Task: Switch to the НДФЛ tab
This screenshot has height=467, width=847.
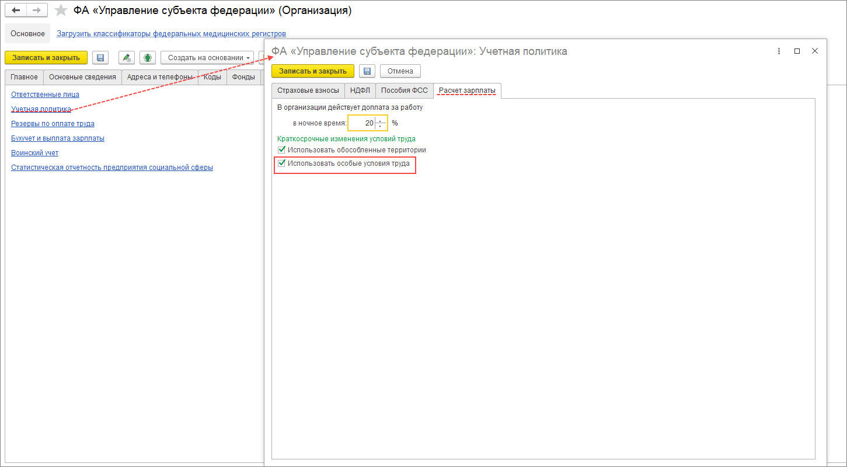Action: point(360,90)
